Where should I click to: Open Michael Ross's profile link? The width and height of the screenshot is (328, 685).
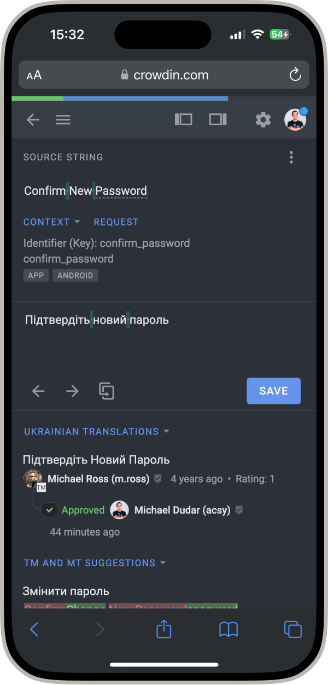point(98,478)
